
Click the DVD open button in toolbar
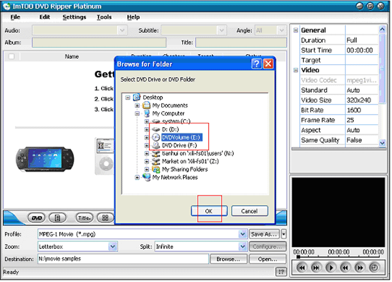[x=37, y=218]
